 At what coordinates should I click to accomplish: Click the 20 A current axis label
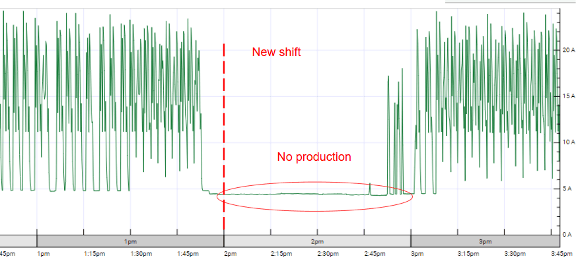point(569,50)
